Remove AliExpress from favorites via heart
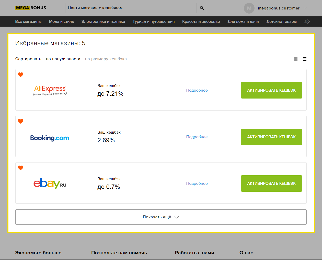 21,75
